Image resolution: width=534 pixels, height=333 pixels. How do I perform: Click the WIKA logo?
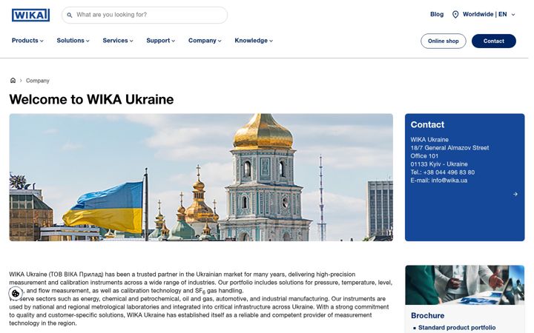coord(30,15)
